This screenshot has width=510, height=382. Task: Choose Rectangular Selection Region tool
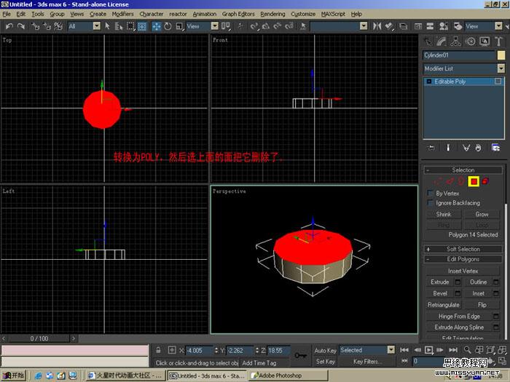pyautogui.click(x=130, y=26)
